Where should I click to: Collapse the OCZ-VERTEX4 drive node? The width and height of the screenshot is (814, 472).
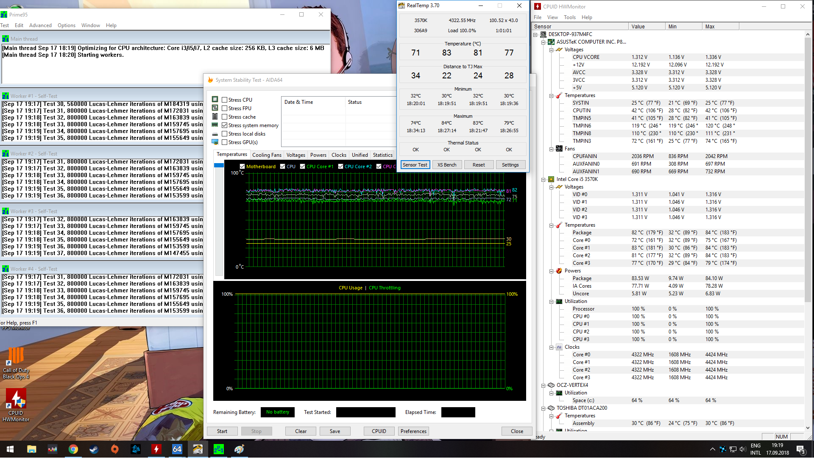pyautogui.click(x=543, y=385)
